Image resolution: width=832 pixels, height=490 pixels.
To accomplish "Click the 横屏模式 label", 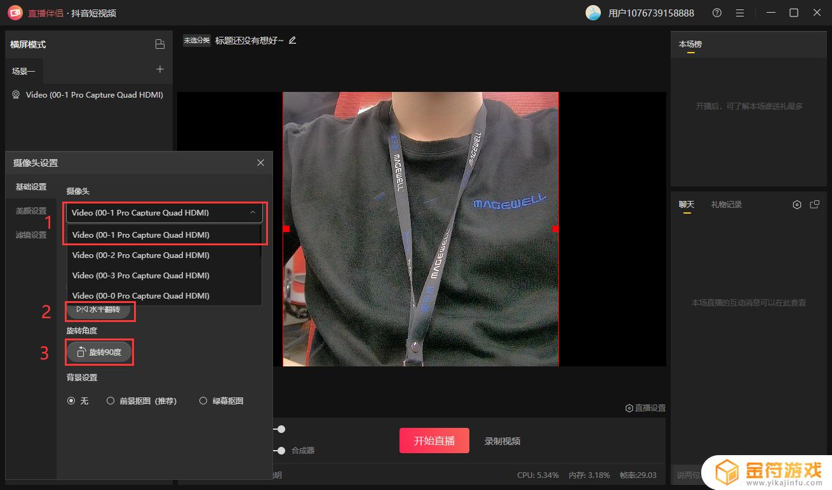I will point(28,44).
